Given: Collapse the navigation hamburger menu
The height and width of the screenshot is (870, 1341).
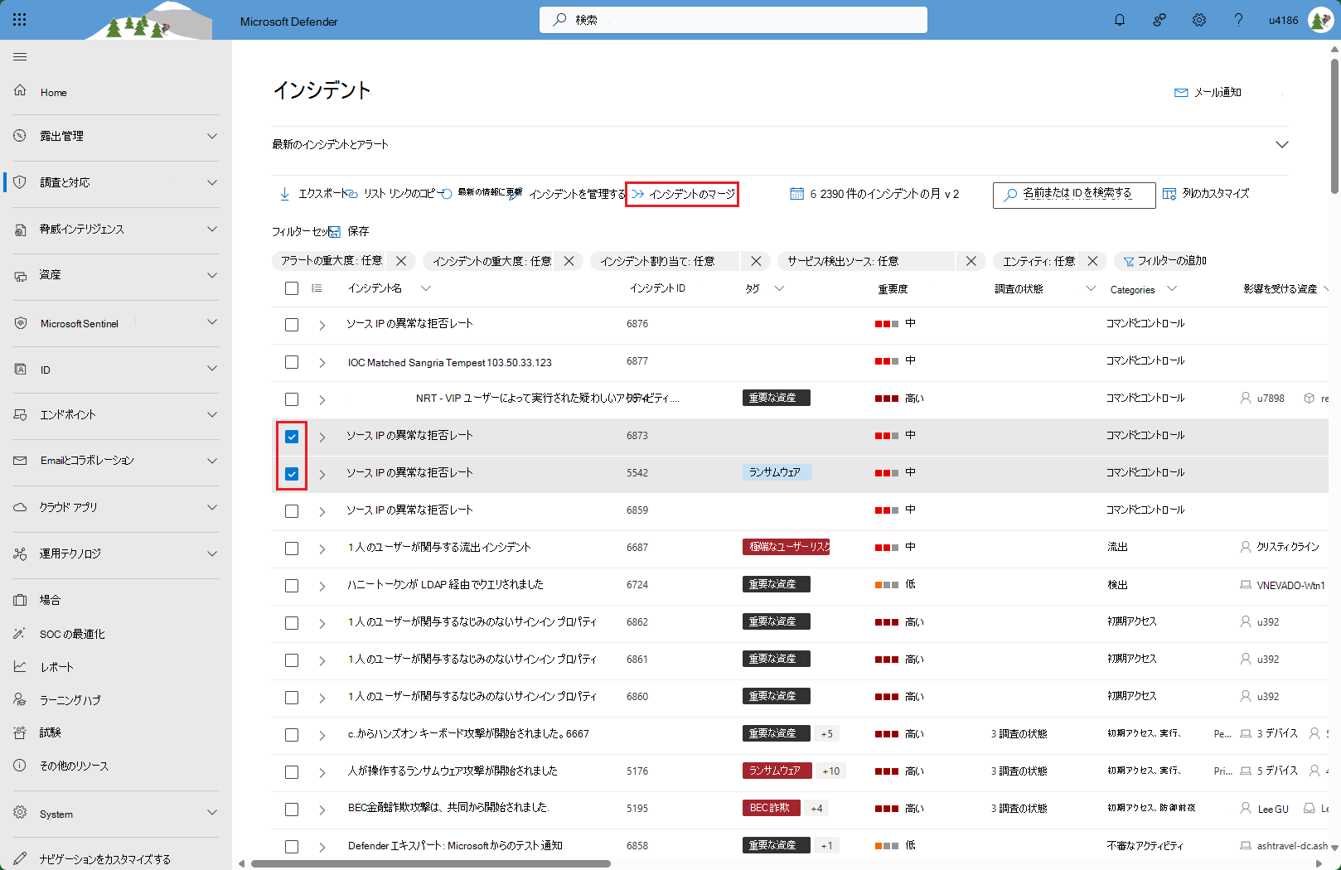Looking at the screenshot, I should coord(20,56).
